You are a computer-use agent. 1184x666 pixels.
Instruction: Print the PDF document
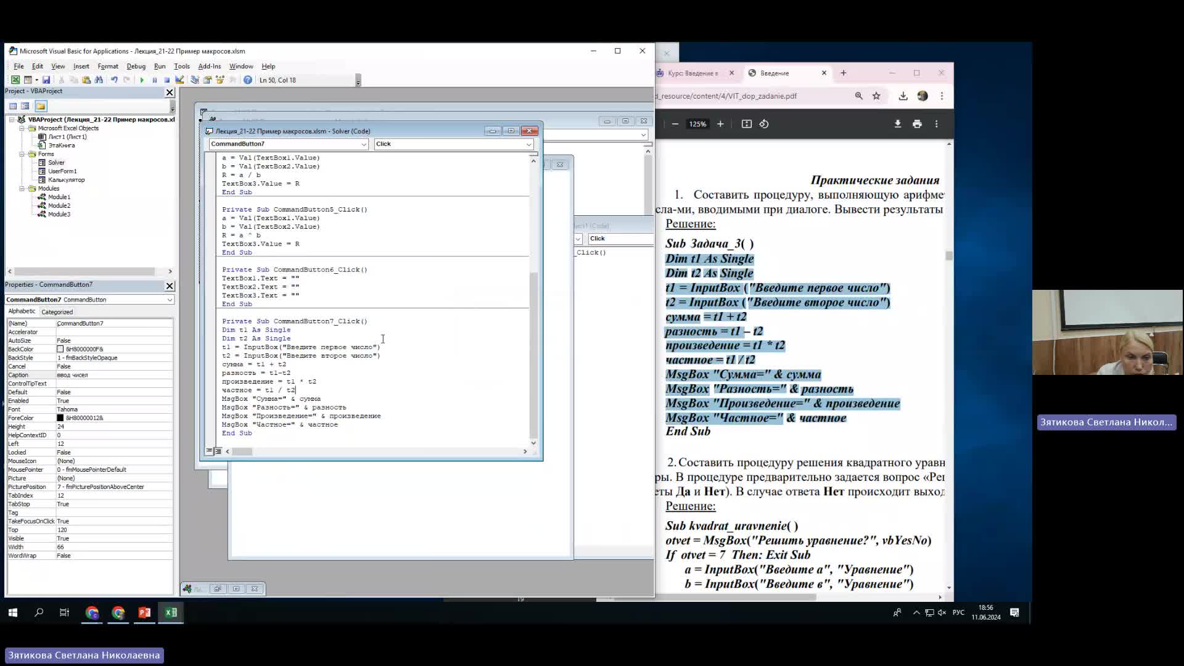click(x=917, y=124)
